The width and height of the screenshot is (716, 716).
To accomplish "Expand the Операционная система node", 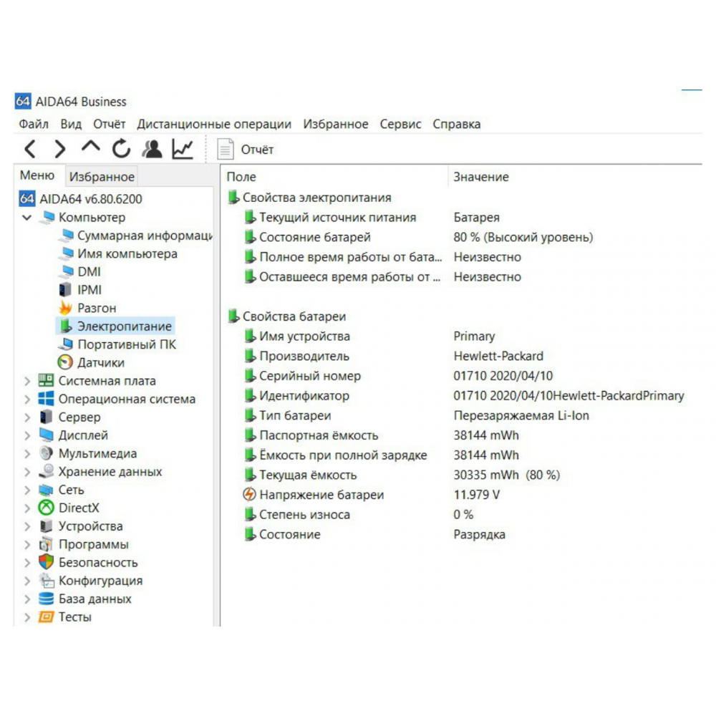I will coord(27,399).
